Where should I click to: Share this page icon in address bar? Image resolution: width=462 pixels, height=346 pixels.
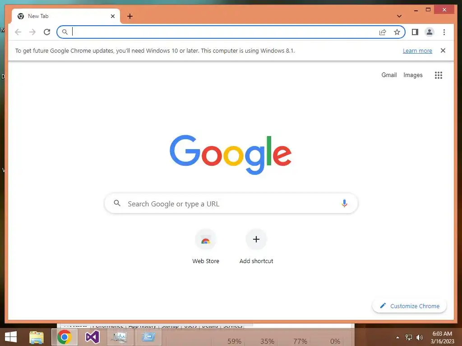(x=383, y=32)
